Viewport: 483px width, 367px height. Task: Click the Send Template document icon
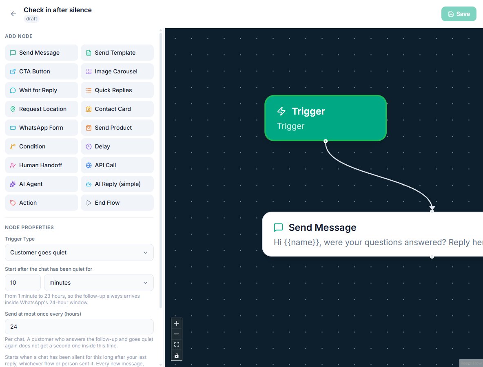pyautogui.click(x=89, y=53)
